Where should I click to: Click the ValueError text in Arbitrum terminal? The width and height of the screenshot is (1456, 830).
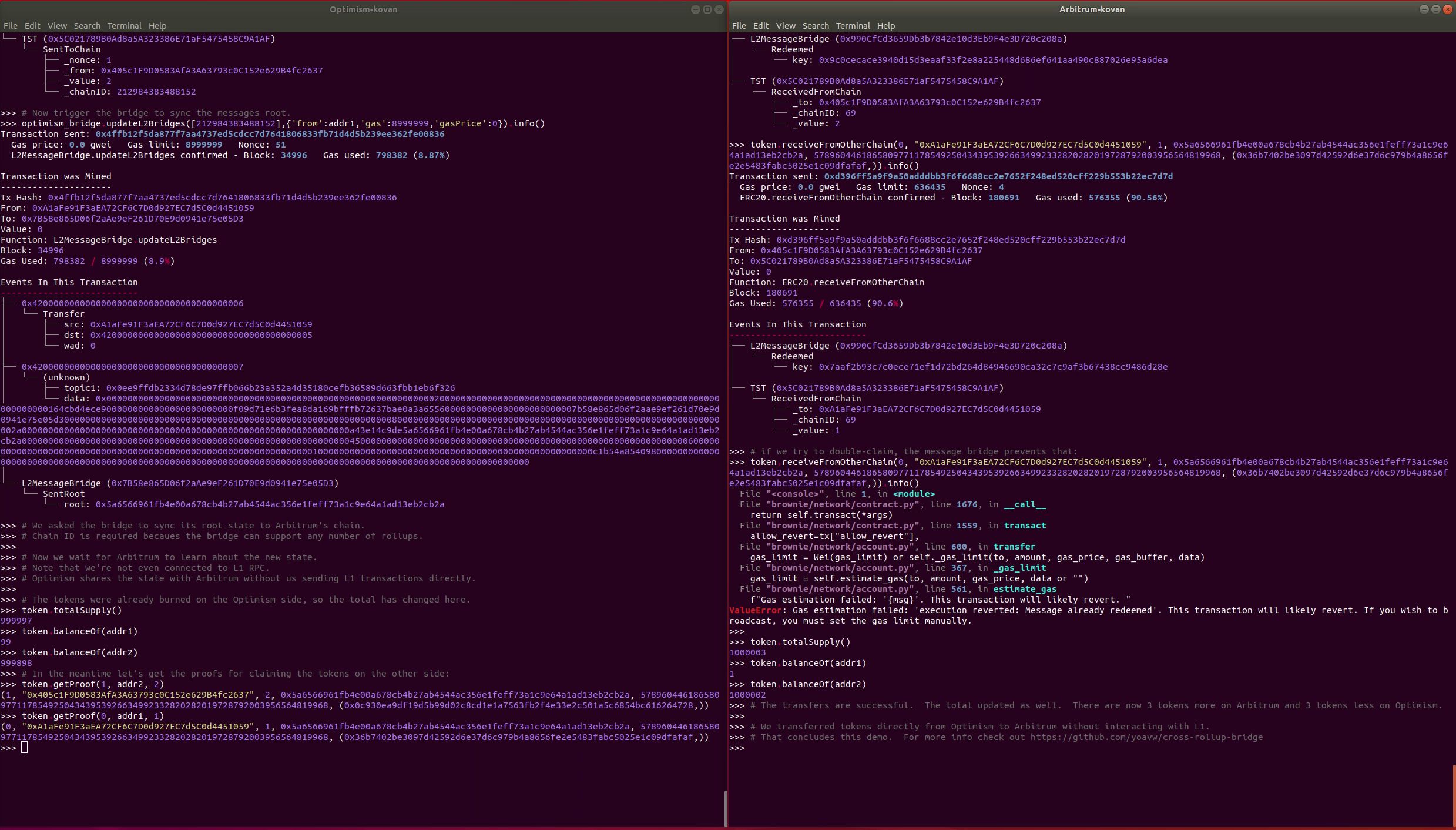pos(756,610)
